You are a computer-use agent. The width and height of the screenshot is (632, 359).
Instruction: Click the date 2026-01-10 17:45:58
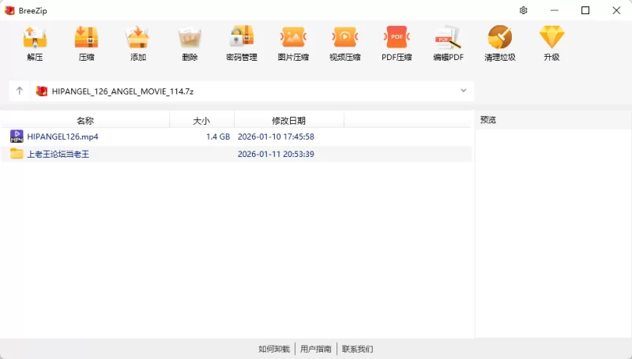coord(276,136)
